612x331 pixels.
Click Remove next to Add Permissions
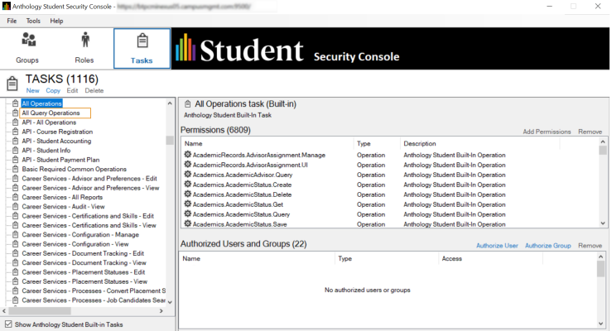(590, 132)
